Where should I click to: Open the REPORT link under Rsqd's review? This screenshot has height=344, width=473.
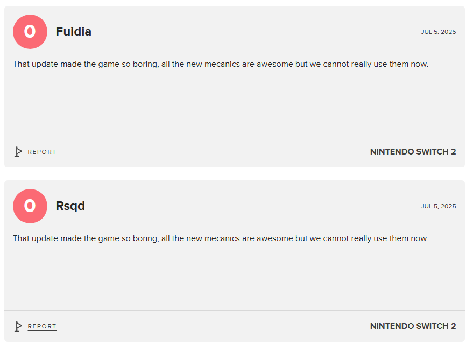tap(42, 326)
